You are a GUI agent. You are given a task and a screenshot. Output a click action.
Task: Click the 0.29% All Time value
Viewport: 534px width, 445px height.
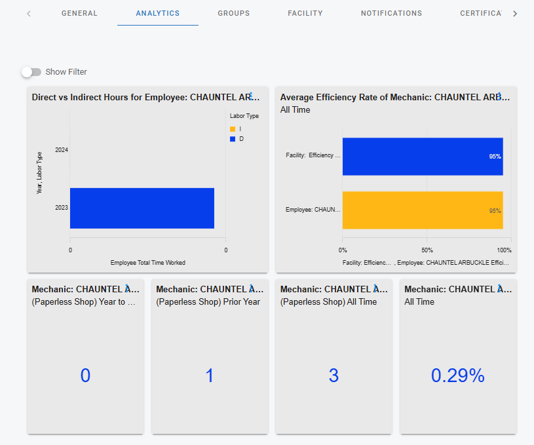coord(457,376)
